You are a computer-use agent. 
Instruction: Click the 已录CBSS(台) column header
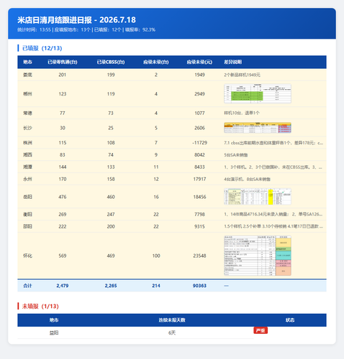click(x=111, y=62)
